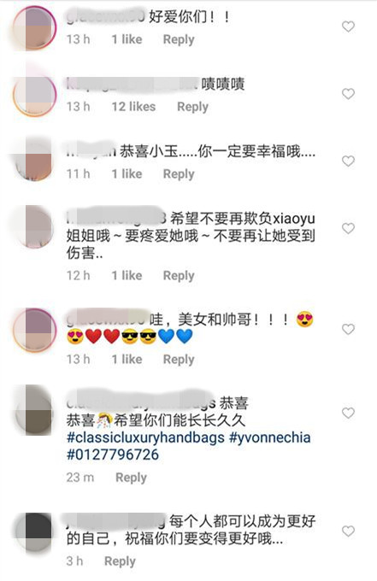Reply to the 23 m old comment
This screenshot has height=581, width=377.
(x=132, y=478)
